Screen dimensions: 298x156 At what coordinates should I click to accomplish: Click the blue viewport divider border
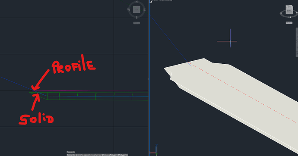[149, 78]
